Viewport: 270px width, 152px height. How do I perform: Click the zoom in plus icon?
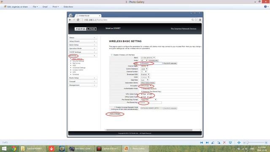click(266, 143)
